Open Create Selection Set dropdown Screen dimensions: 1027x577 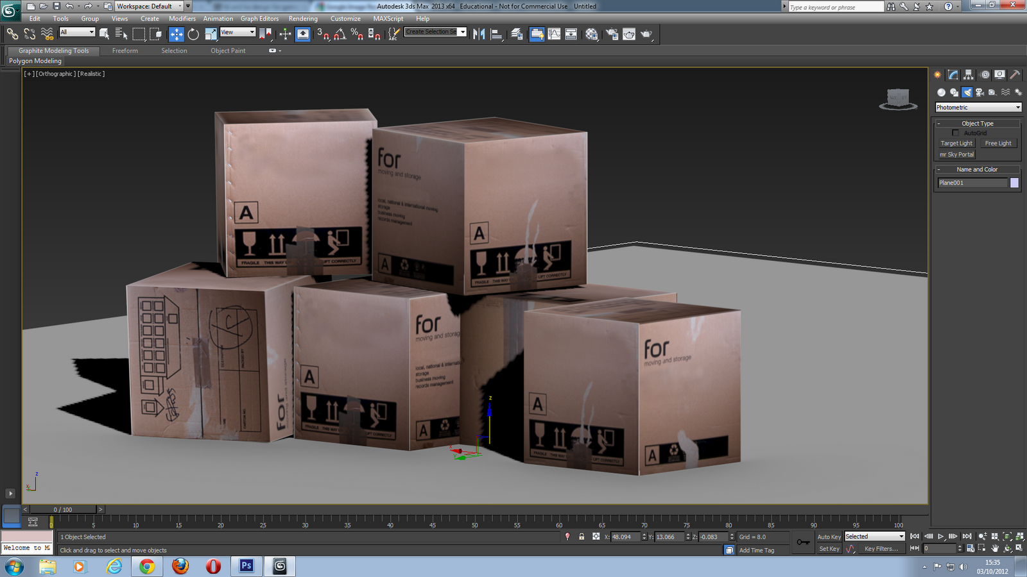435,31
